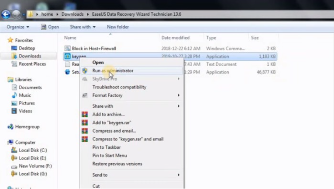Click the Local Disk (E:) drive icon
Screen dimensions: 334x189
tap(14, 158)
